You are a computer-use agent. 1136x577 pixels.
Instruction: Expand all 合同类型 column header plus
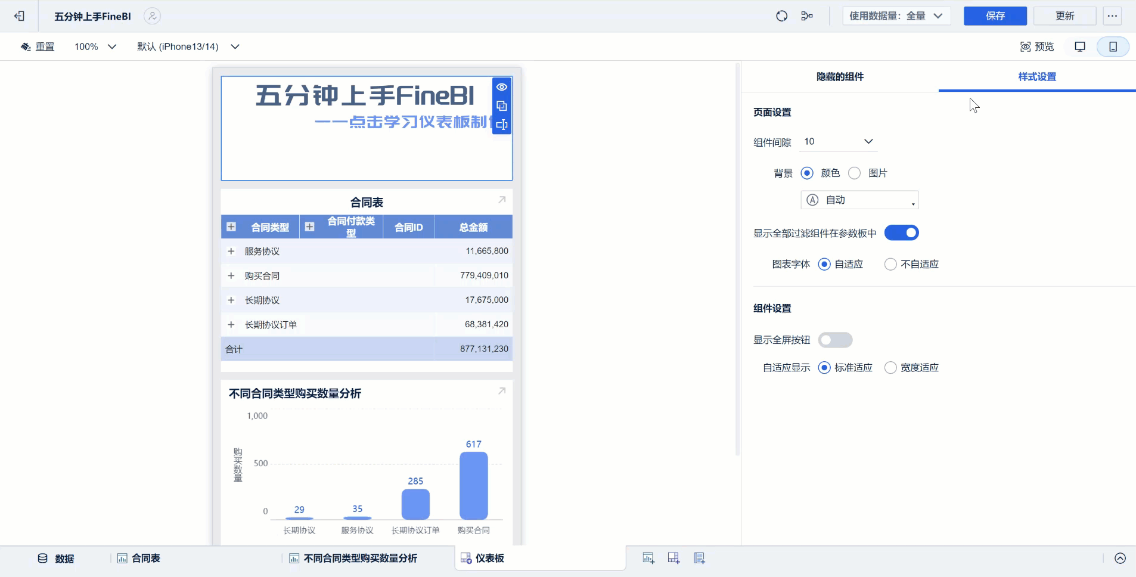[231, 227]
